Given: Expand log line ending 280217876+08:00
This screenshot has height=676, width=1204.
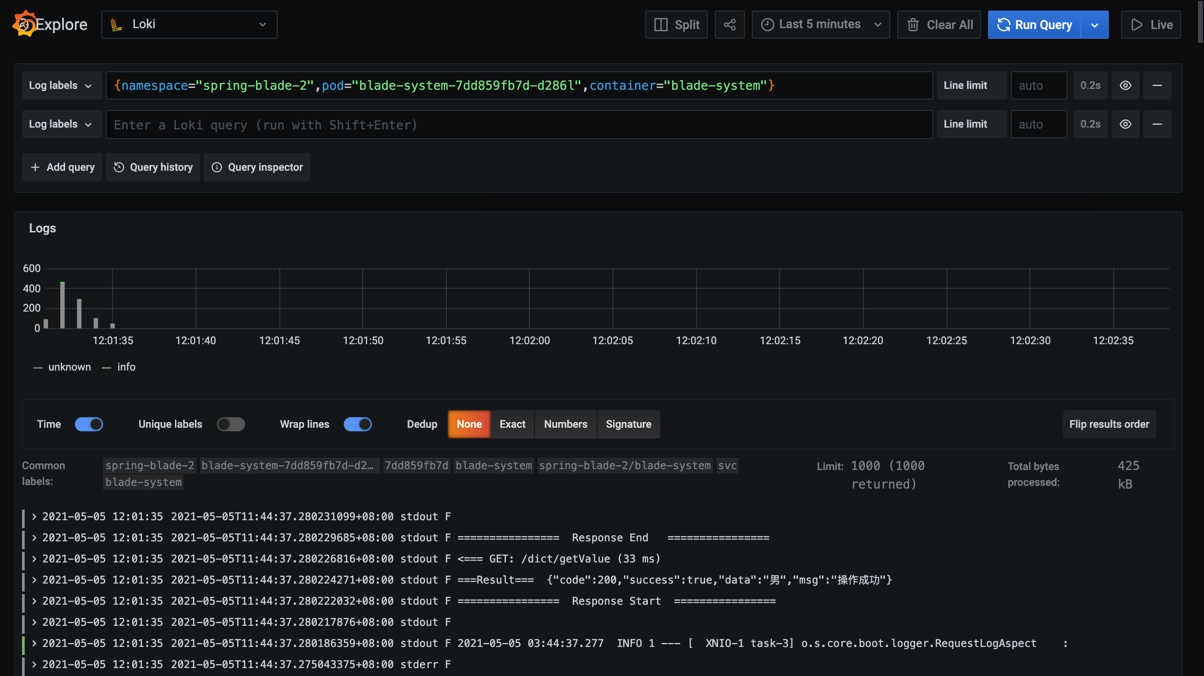Looking at the screenshot, I should [34, 622].
